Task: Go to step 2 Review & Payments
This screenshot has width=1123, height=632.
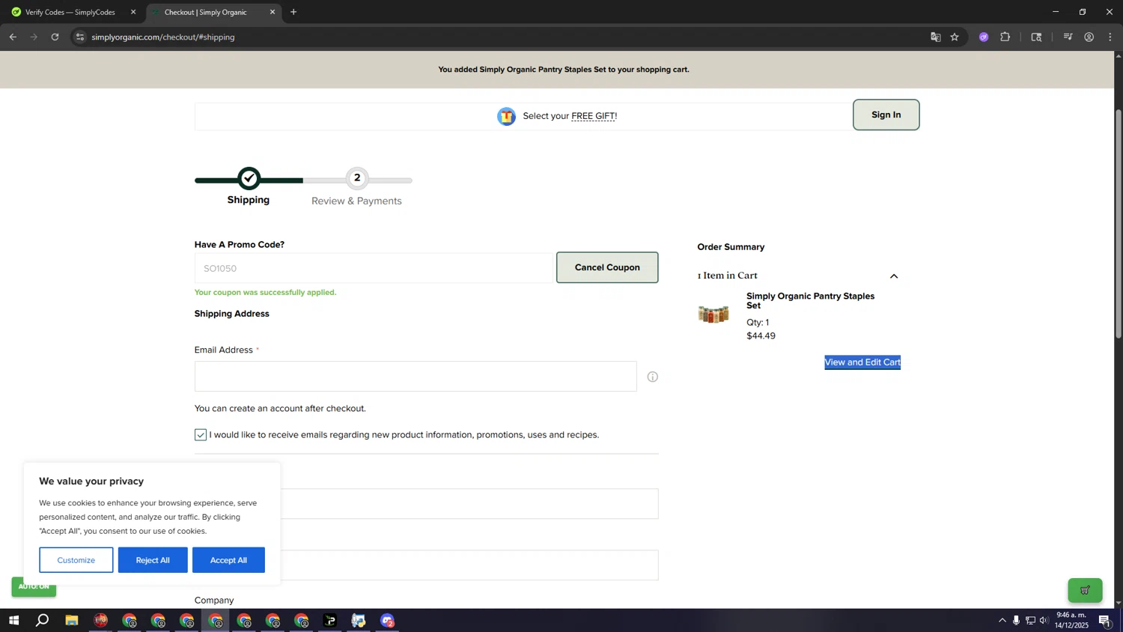Action: click(357, 178)
